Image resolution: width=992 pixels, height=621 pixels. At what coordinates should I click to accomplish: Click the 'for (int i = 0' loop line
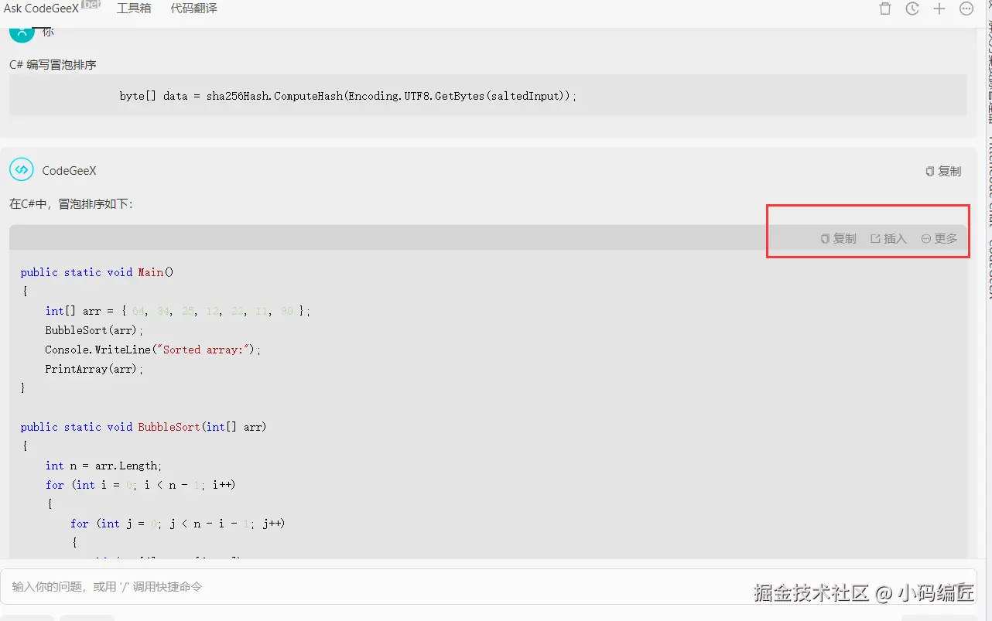pyautogui.click(x=140, y=485)
